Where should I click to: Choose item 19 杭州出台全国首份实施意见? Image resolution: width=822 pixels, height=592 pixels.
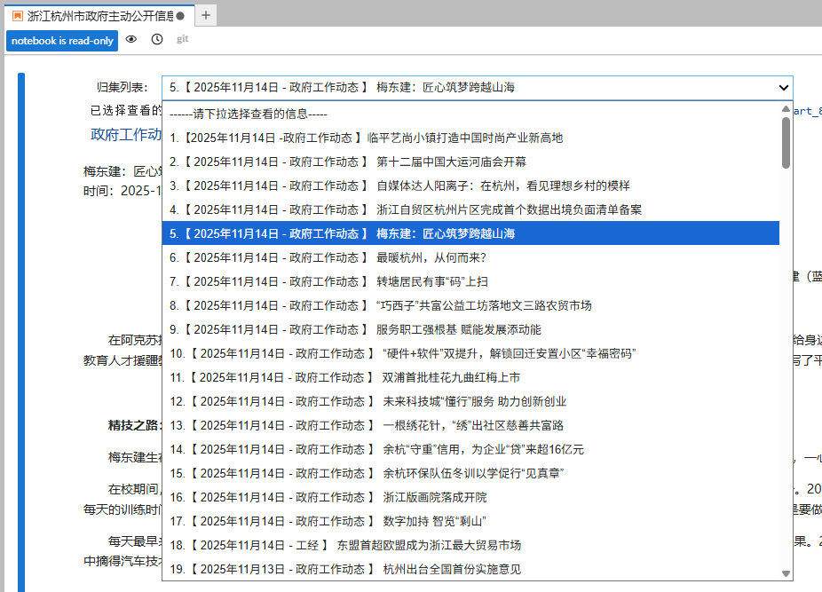[x=470, y=569]
